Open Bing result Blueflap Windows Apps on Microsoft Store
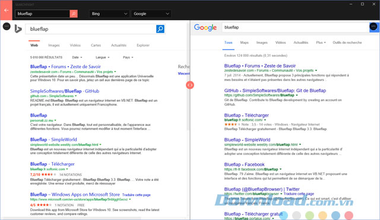380x220 pixels. (75, 195)
